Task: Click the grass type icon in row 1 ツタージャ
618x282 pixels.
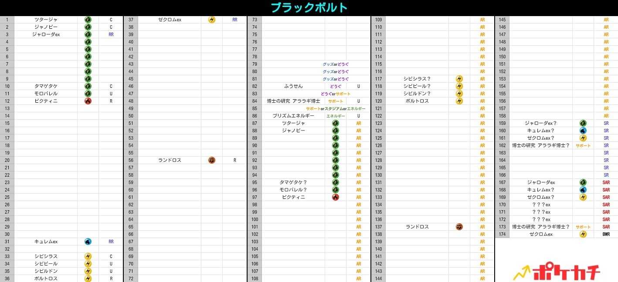Action: 88,20
